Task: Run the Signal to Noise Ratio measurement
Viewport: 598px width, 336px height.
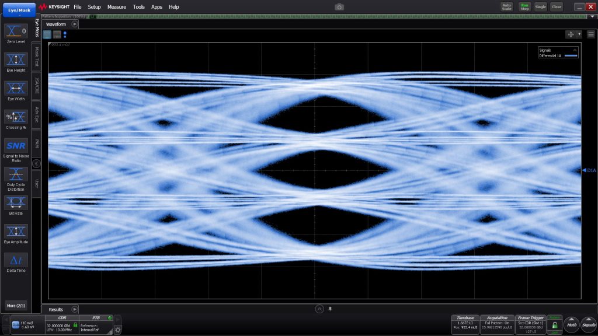Action: click(x=16, y=145)
